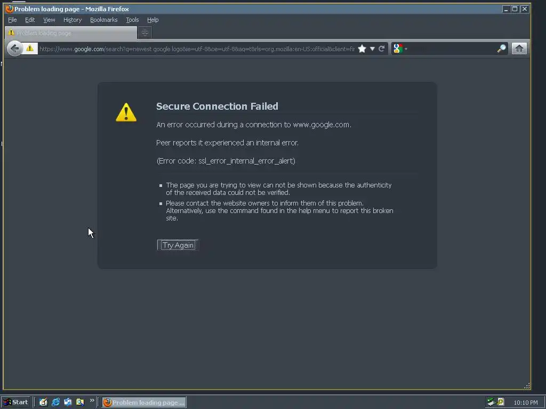The image size is (546, 409).
Task: Open the History menu
Action: (73, 20)
